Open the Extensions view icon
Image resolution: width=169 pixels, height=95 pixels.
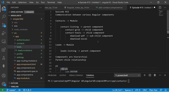click(x=4, y=50)
